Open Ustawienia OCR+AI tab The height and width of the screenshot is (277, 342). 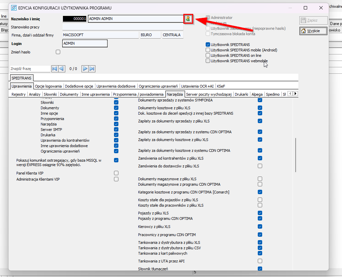pyautogui.click(x=197, y=86)
